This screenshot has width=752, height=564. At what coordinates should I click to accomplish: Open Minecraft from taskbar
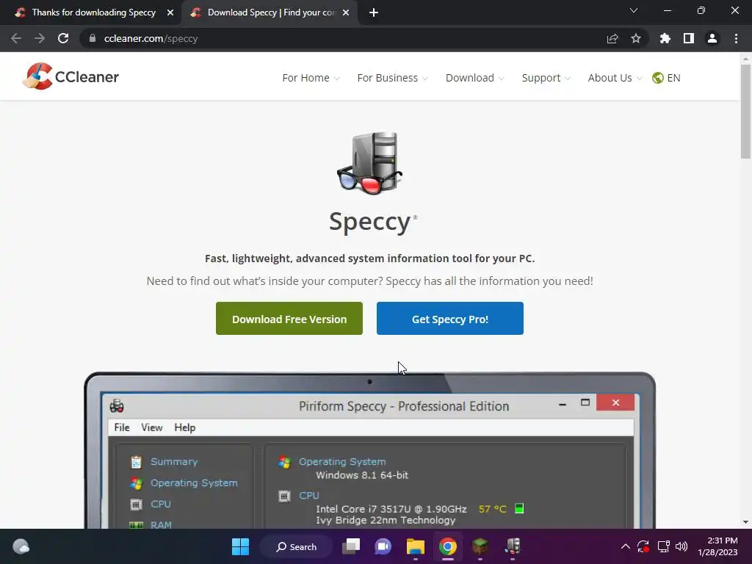[x=480, y=546]
